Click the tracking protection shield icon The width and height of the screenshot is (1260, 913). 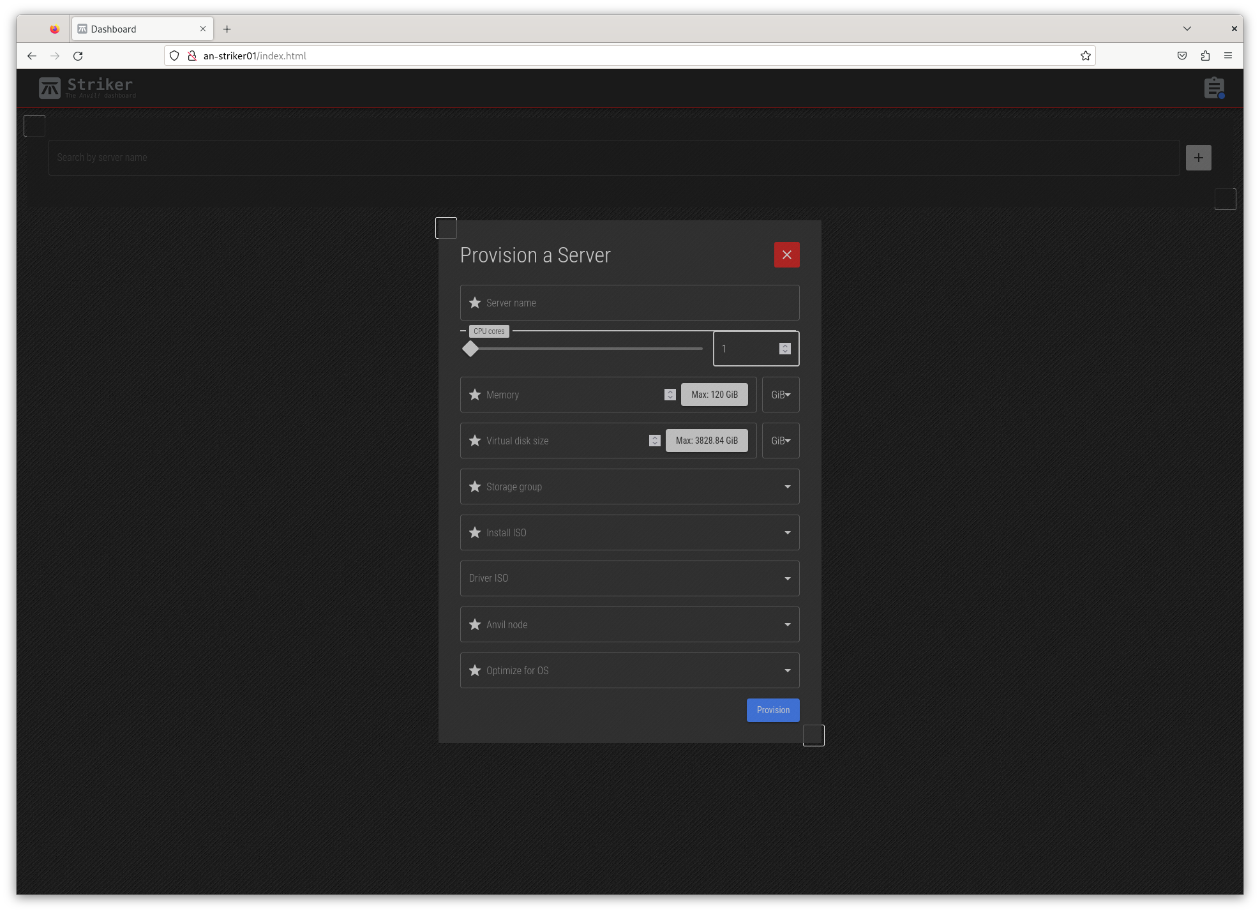pyautogui.click(x=174, y=56)
